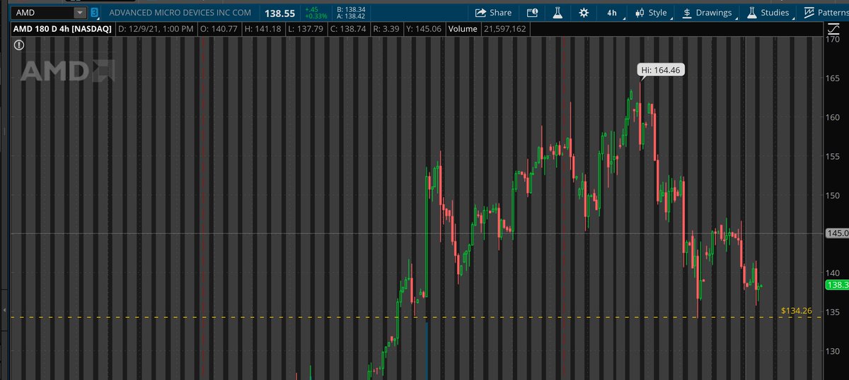
Task: Click the gray 145.0 crosshair price tag
Action: (837, 234)
